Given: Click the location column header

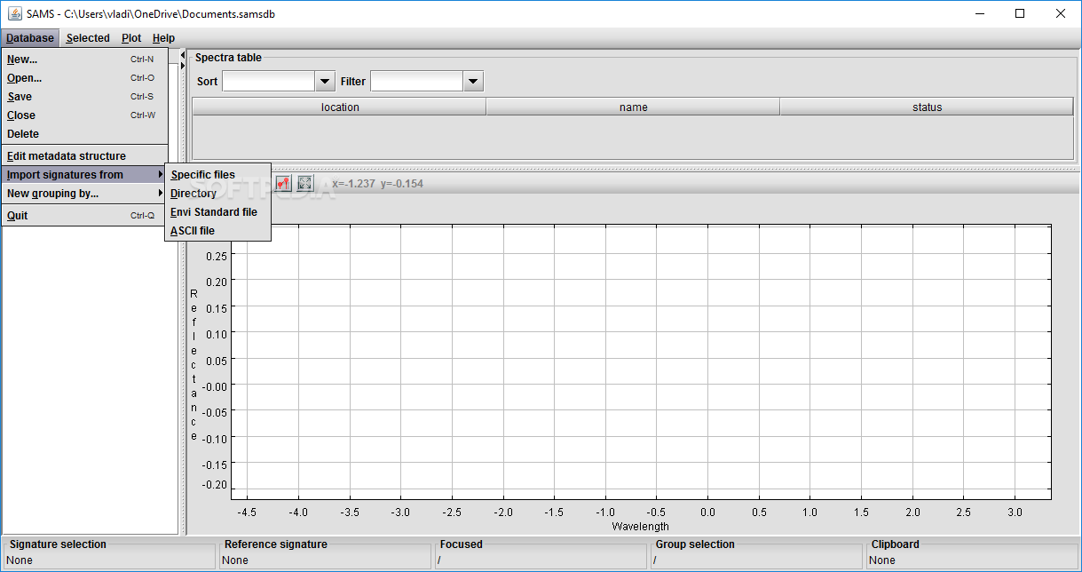Looking at the screenshot, I should [340, 107].
